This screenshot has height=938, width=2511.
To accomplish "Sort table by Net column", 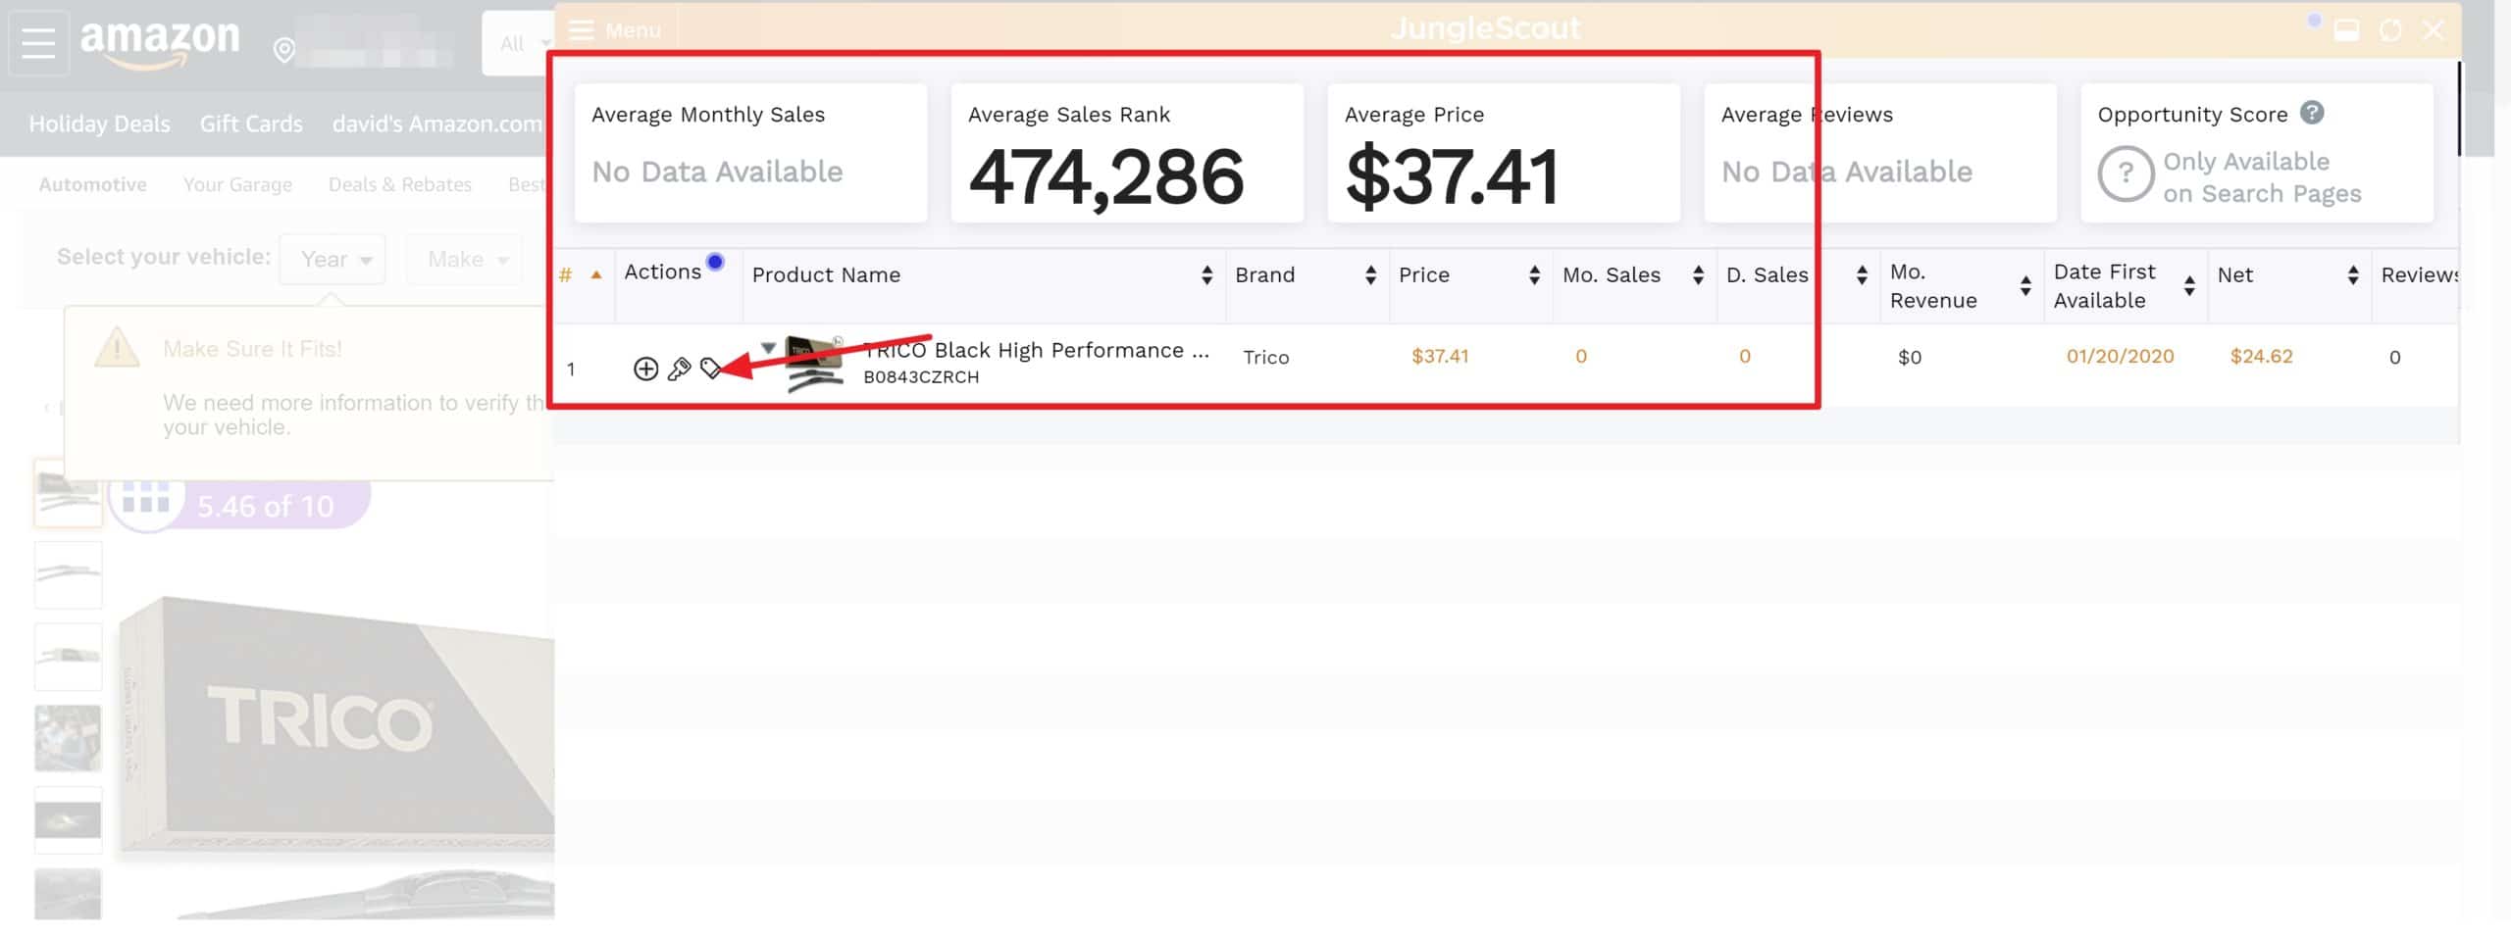I will pyautogui.click(x=2353, y=275).
